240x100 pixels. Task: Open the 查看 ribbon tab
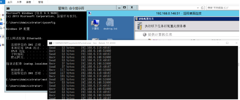pyautogui.click(x=28, y=2)
